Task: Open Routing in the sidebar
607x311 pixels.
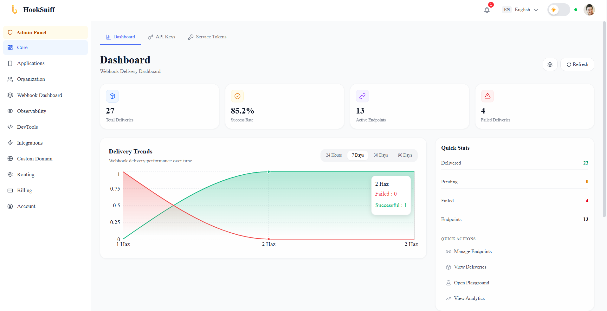Action: [x=45, y=174]
